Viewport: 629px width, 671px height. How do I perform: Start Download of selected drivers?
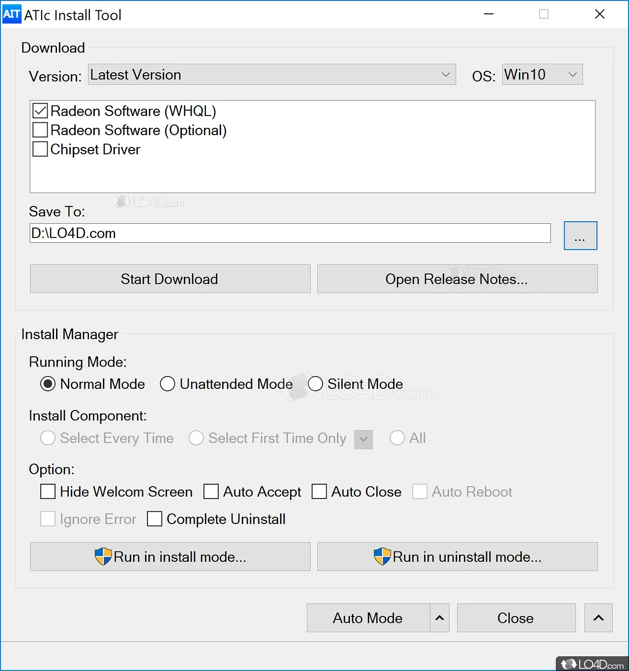pyautogui.click(x=170, y=279)
